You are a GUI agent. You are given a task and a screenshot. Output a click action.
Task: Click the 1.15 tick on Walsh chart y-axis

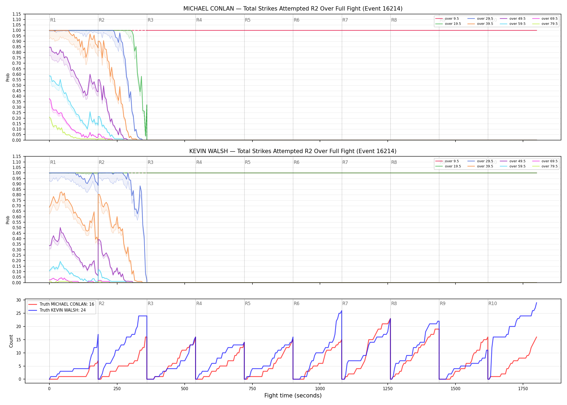point(17,157)
